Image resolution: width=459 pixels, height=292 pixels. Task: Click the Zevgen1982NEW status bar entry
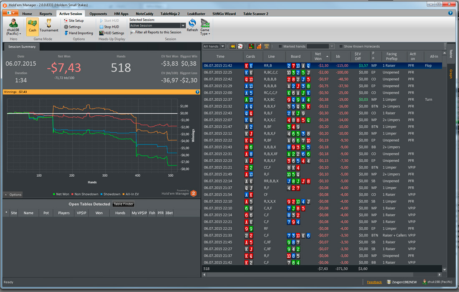point(401,282)
